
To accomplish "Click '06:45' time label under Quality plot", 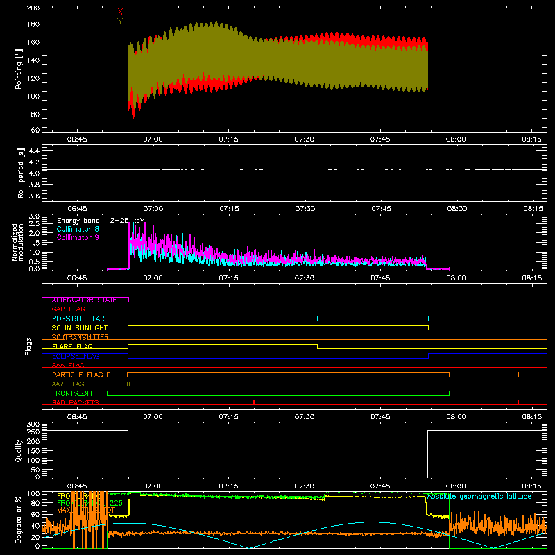I will (77, 486).
